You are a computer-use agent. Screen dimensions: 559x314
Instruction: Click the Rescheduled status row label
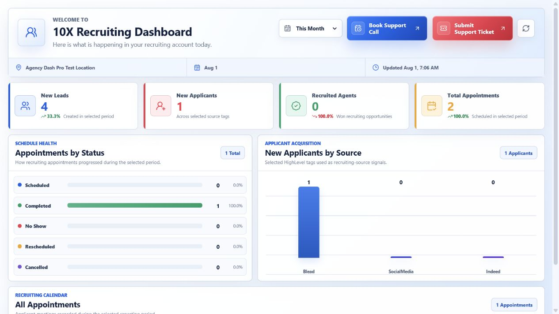click(x=40, y=247)
